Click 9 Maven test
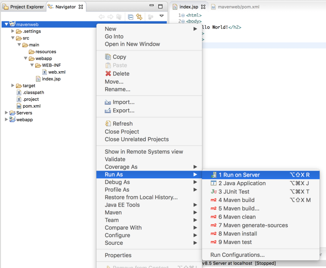This screenshot has width=326, height=268. point(261,242)
